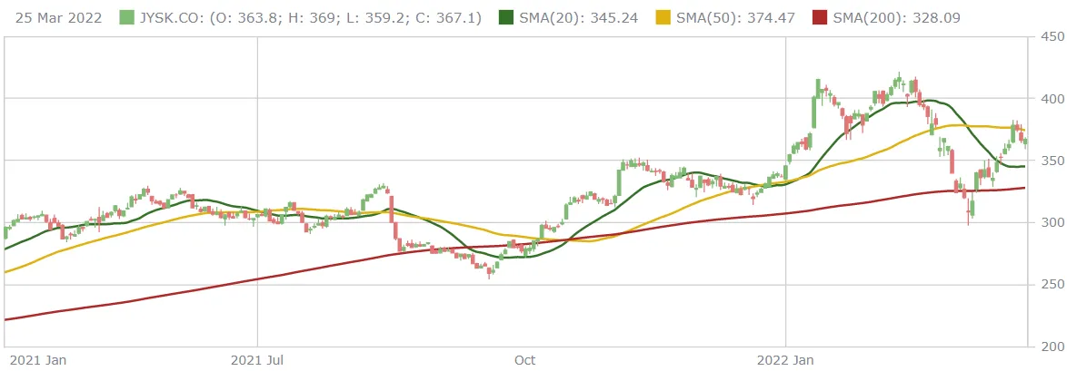Click the 450 price axis label
The width and height of the screenshot is (1067, 371).
click(1051, 36)
